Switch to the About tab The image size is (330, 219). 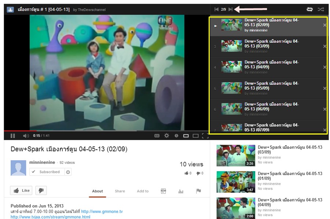click(x=98, y=191)
